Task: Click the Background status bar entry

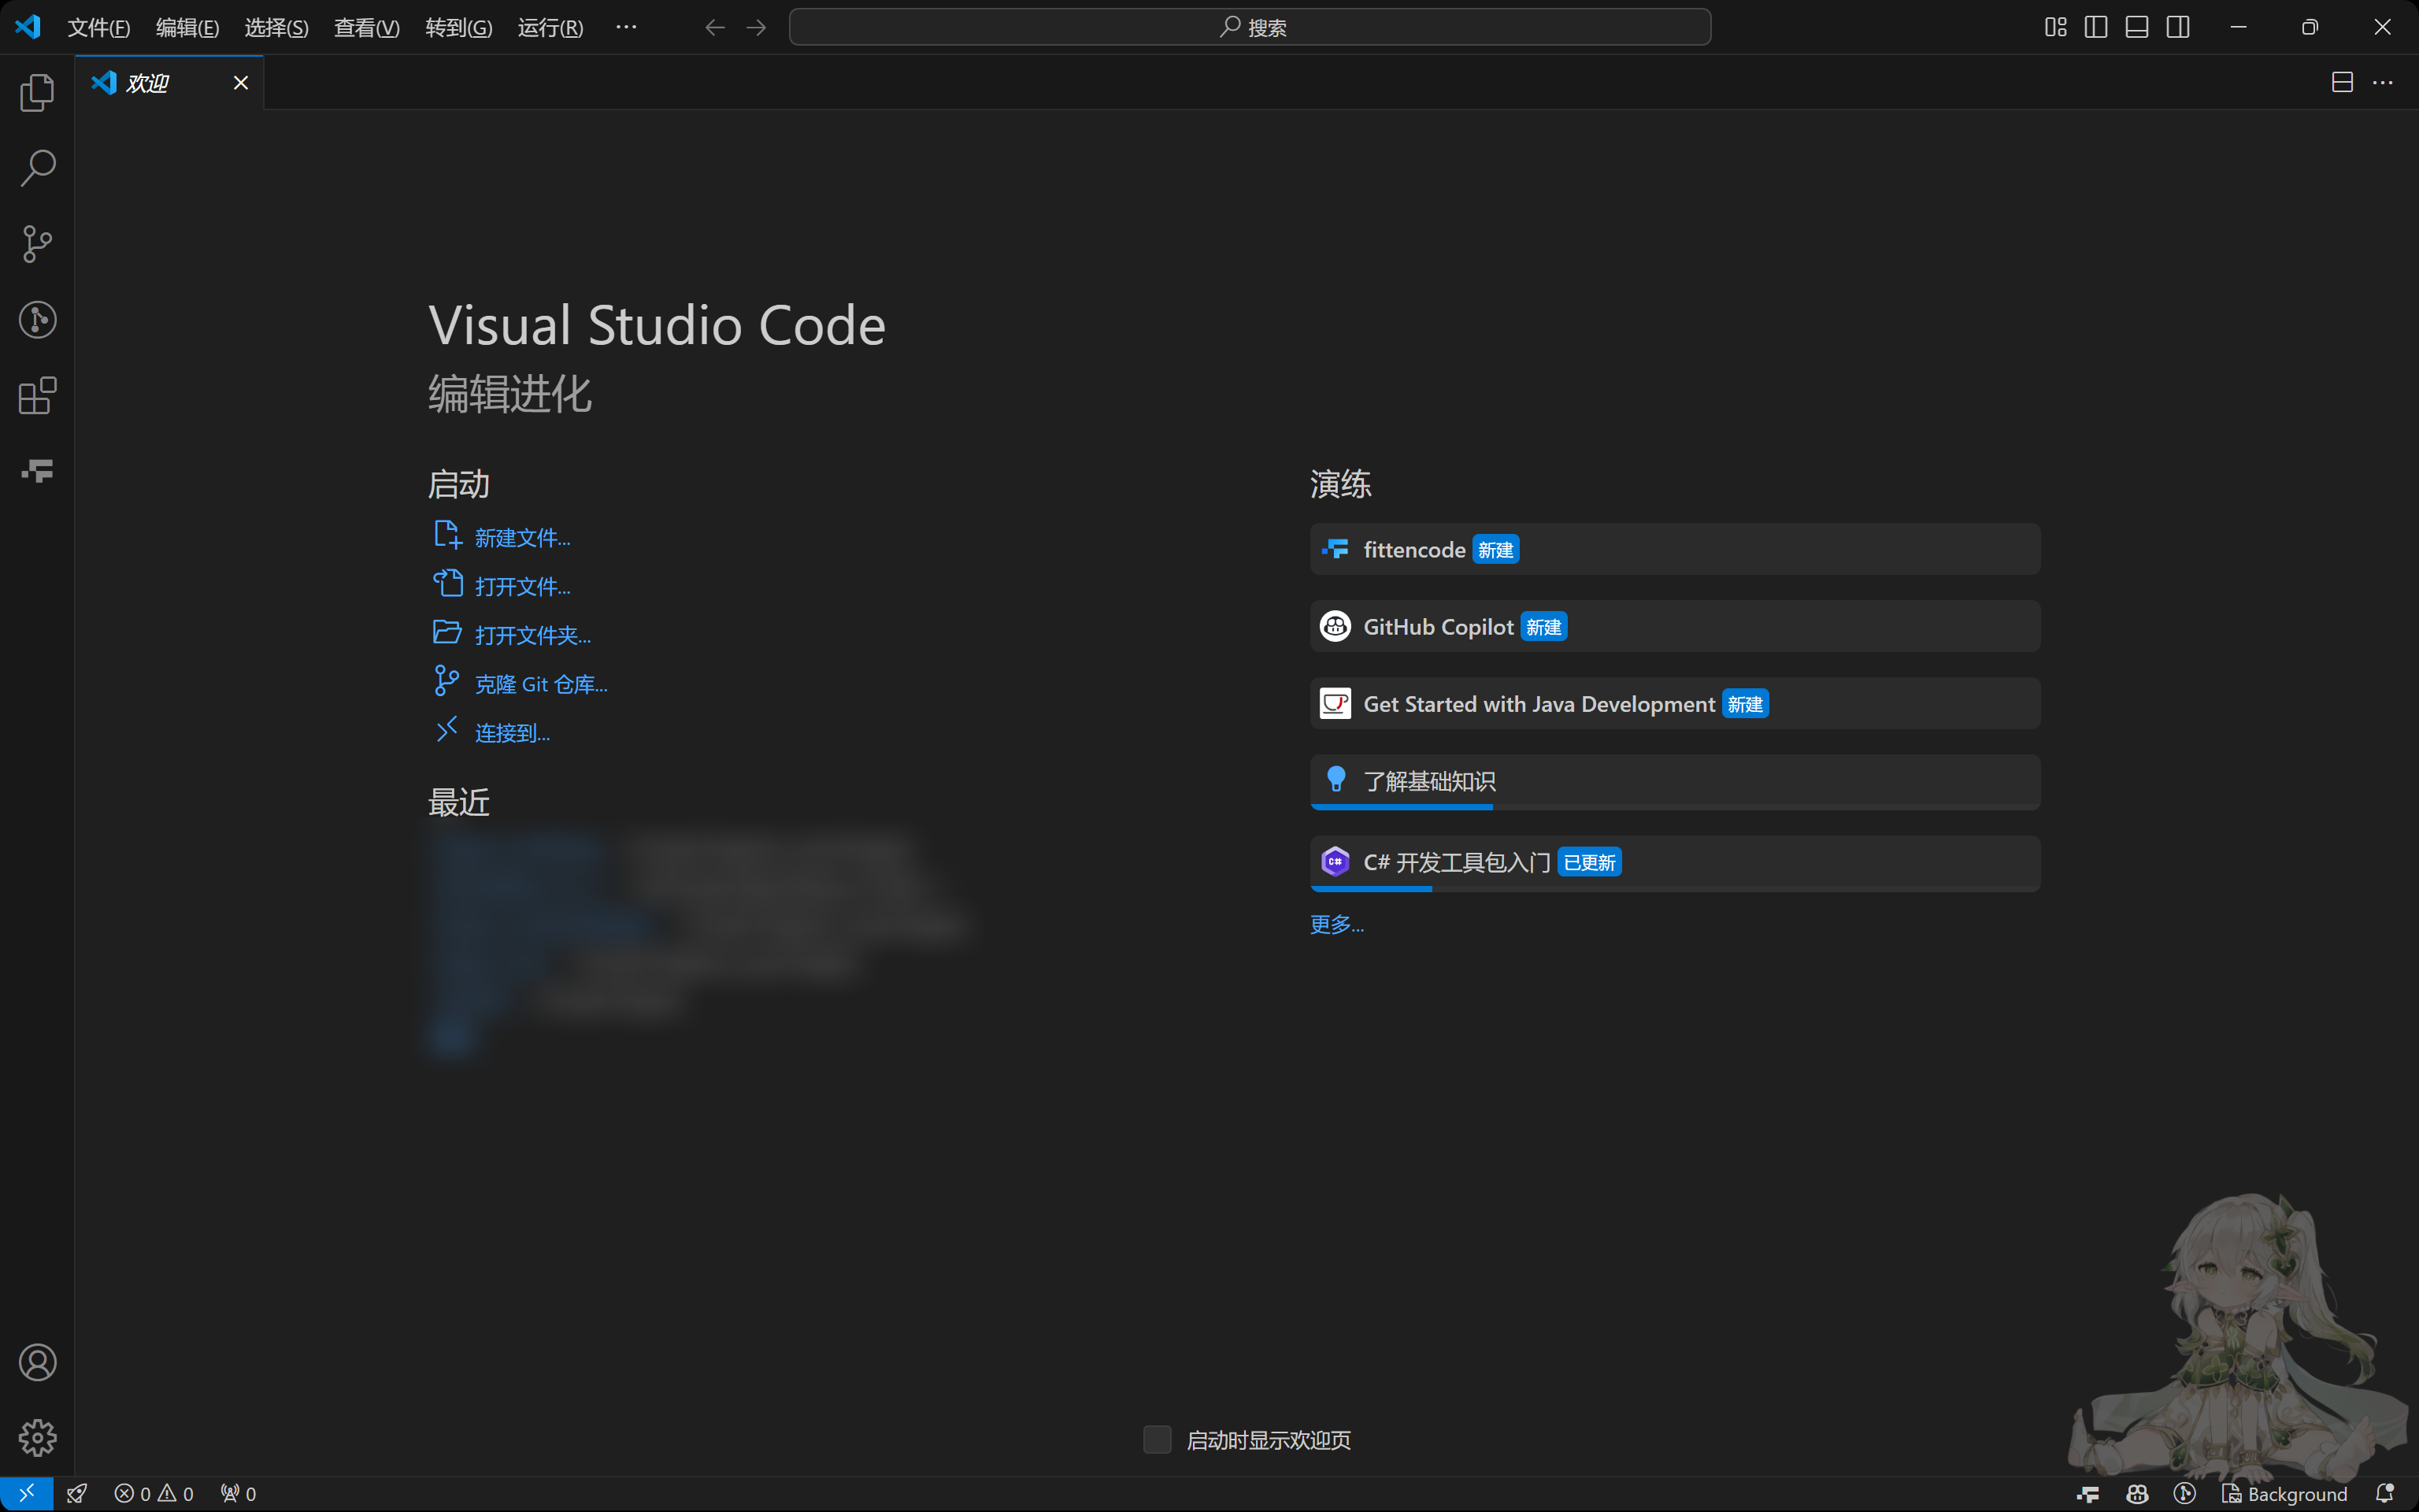Action: click(2284, 1493)
